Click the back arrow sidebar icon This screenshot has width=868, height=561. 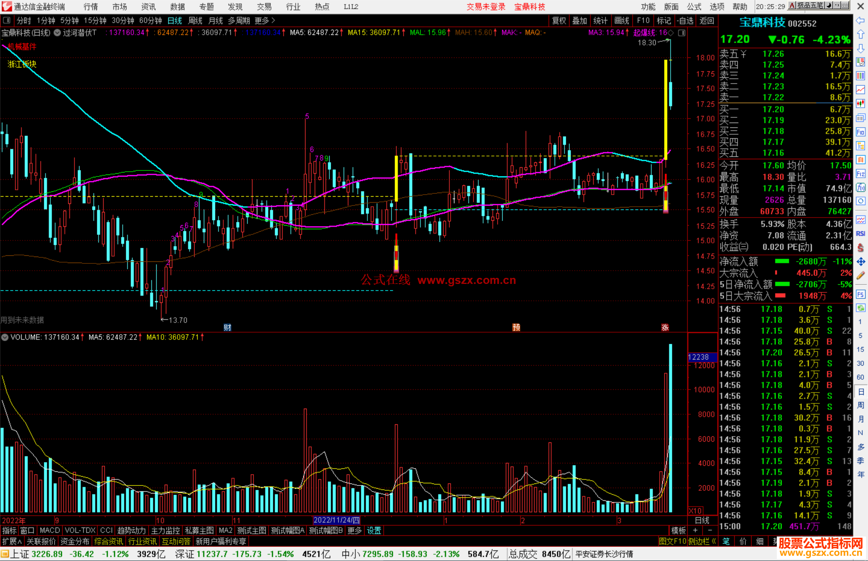860,20
